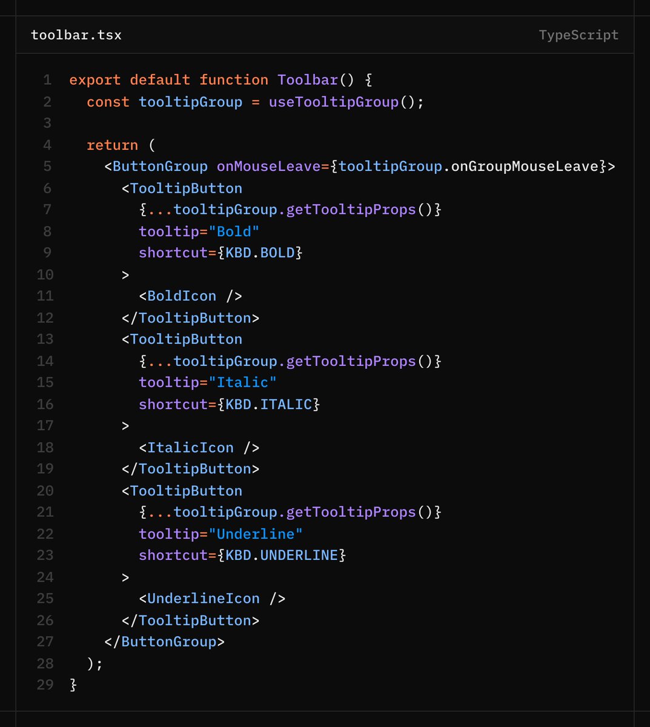Click the opening 'ButtonGroup' tag on line 5
This screenshot has width=650, height=727.
pyautogui.click(x=160, y=167)
